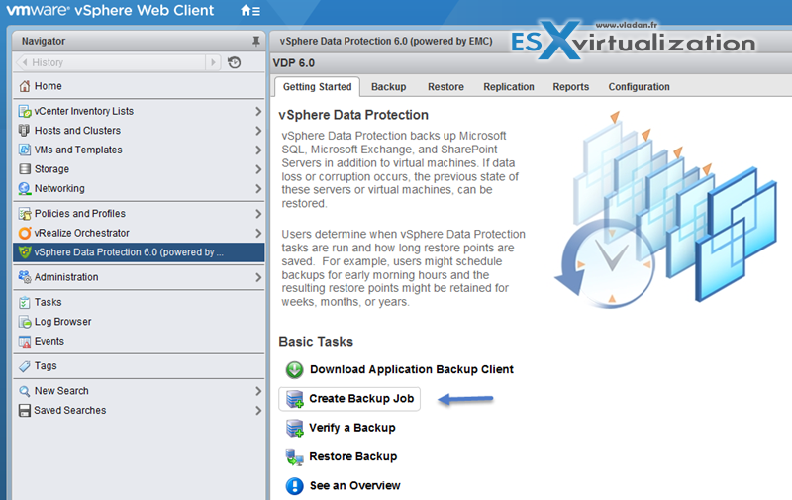The width and height of the screenshot is (792, 500).
Task: Open the Reports tab
Action: (571, 87)
